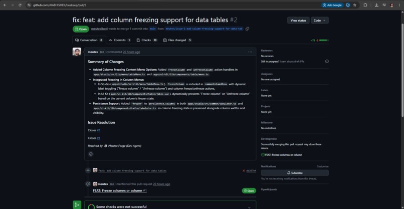Viewport: 404px width, 209px height.
Task: Click comment's 20 hours ago timestamp
Action: [x=131, y=52]
